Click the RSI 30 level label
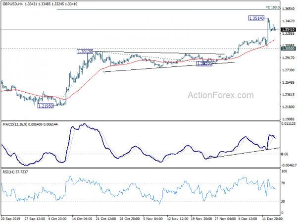Image resolution: width=297 pixels, height=223 pixels. (283, 201)
